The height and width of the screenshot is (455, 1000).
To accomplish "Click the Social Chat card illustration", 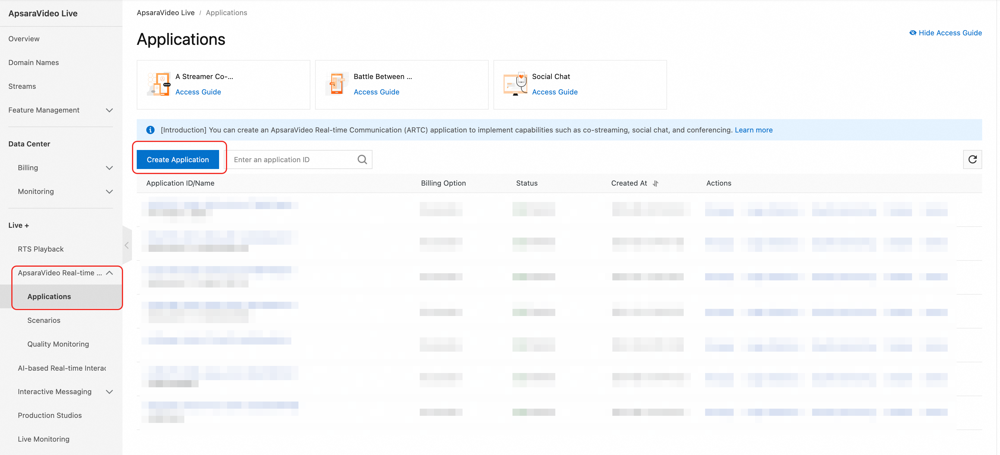I will (x=515, y=84).
